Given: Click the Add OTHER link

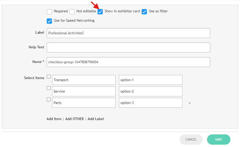Looking at the screenshot, I should 74,119.
